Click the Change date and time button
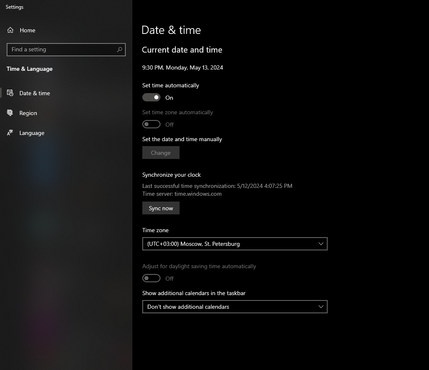The height and width of the screenshot is (370, 429). click(x=161, y=153)
